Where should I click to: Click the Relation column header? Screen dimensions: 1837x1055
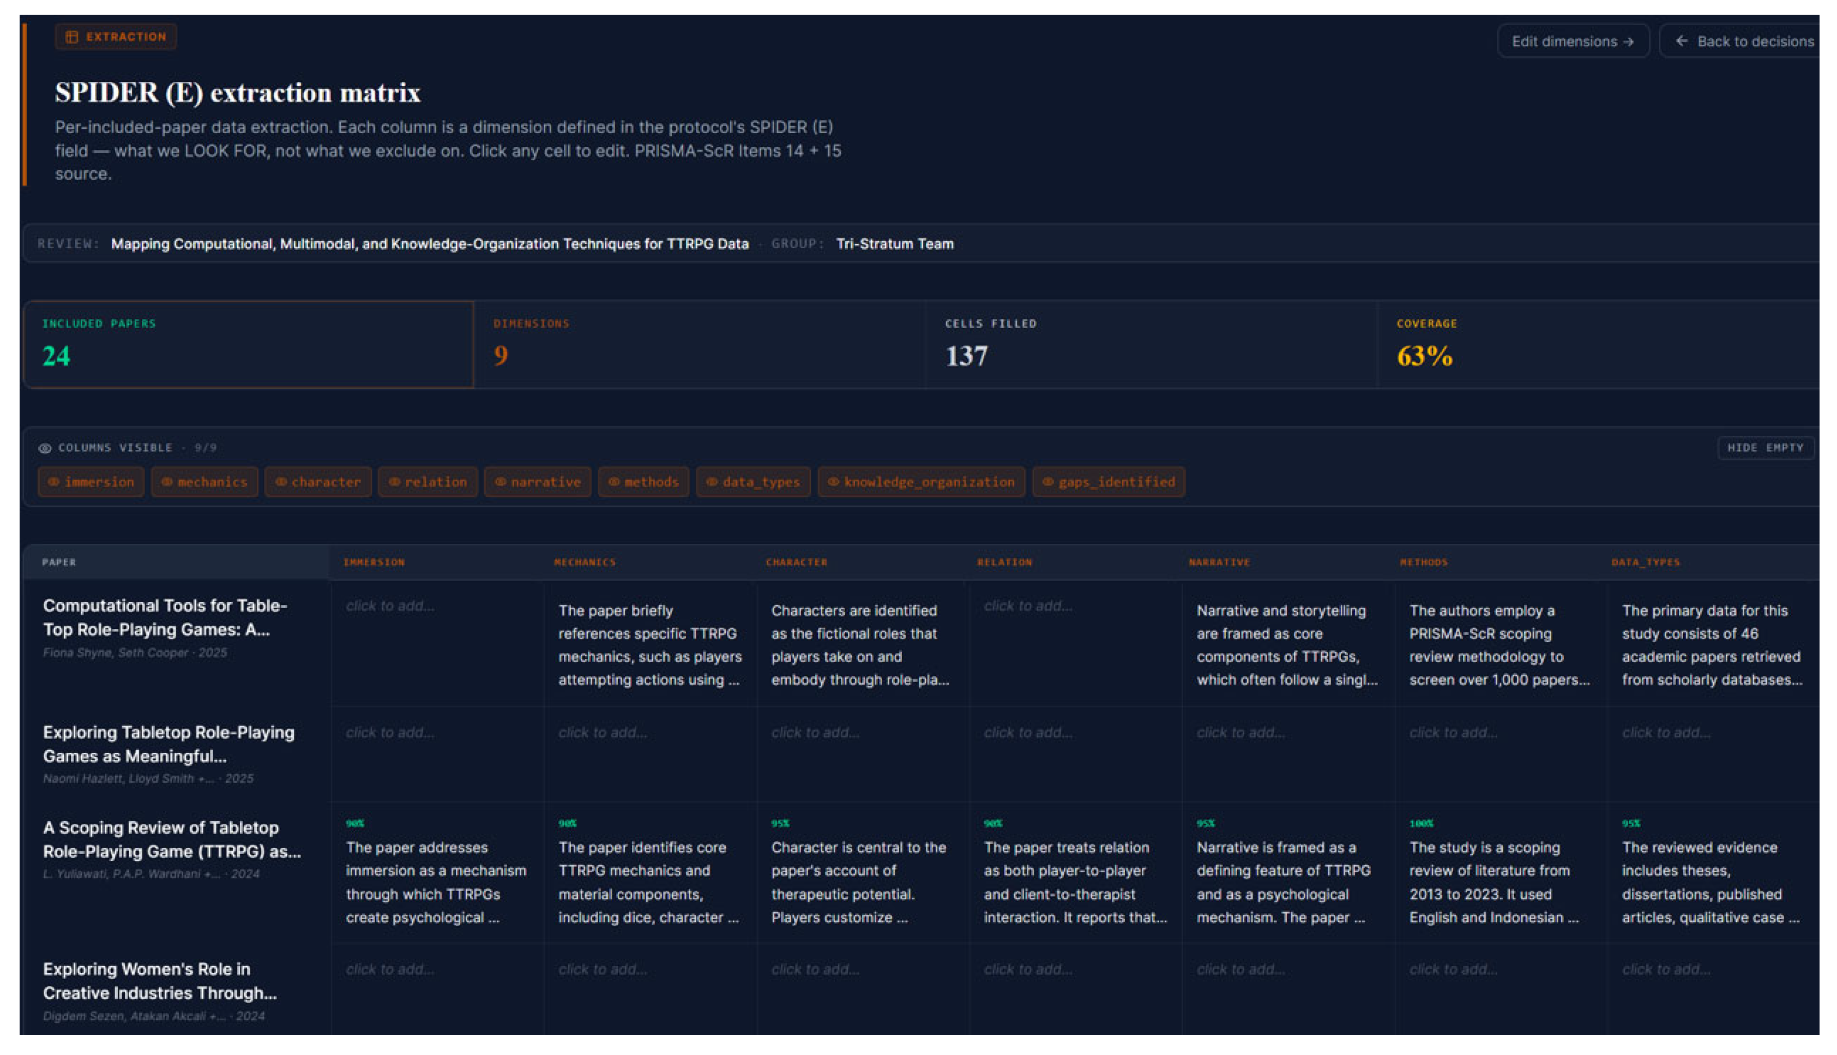click(x=1005, y=562)
